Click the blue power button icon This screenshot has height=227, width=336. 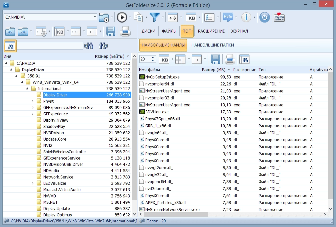coord(264,17)
